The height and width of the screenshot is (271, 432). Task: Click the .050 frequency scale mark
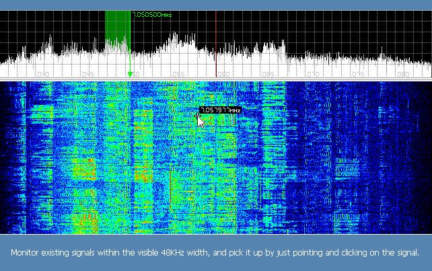(134, 74)
